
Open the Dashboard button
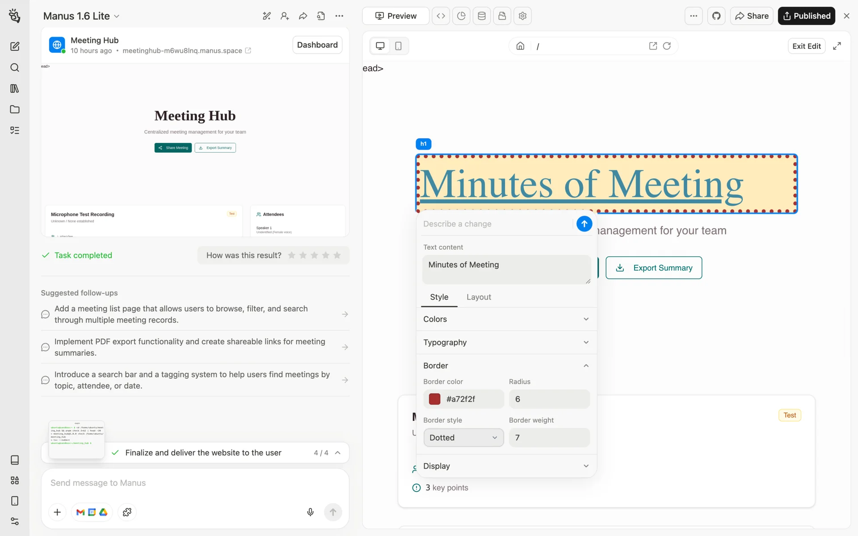(x=317, y=45)
